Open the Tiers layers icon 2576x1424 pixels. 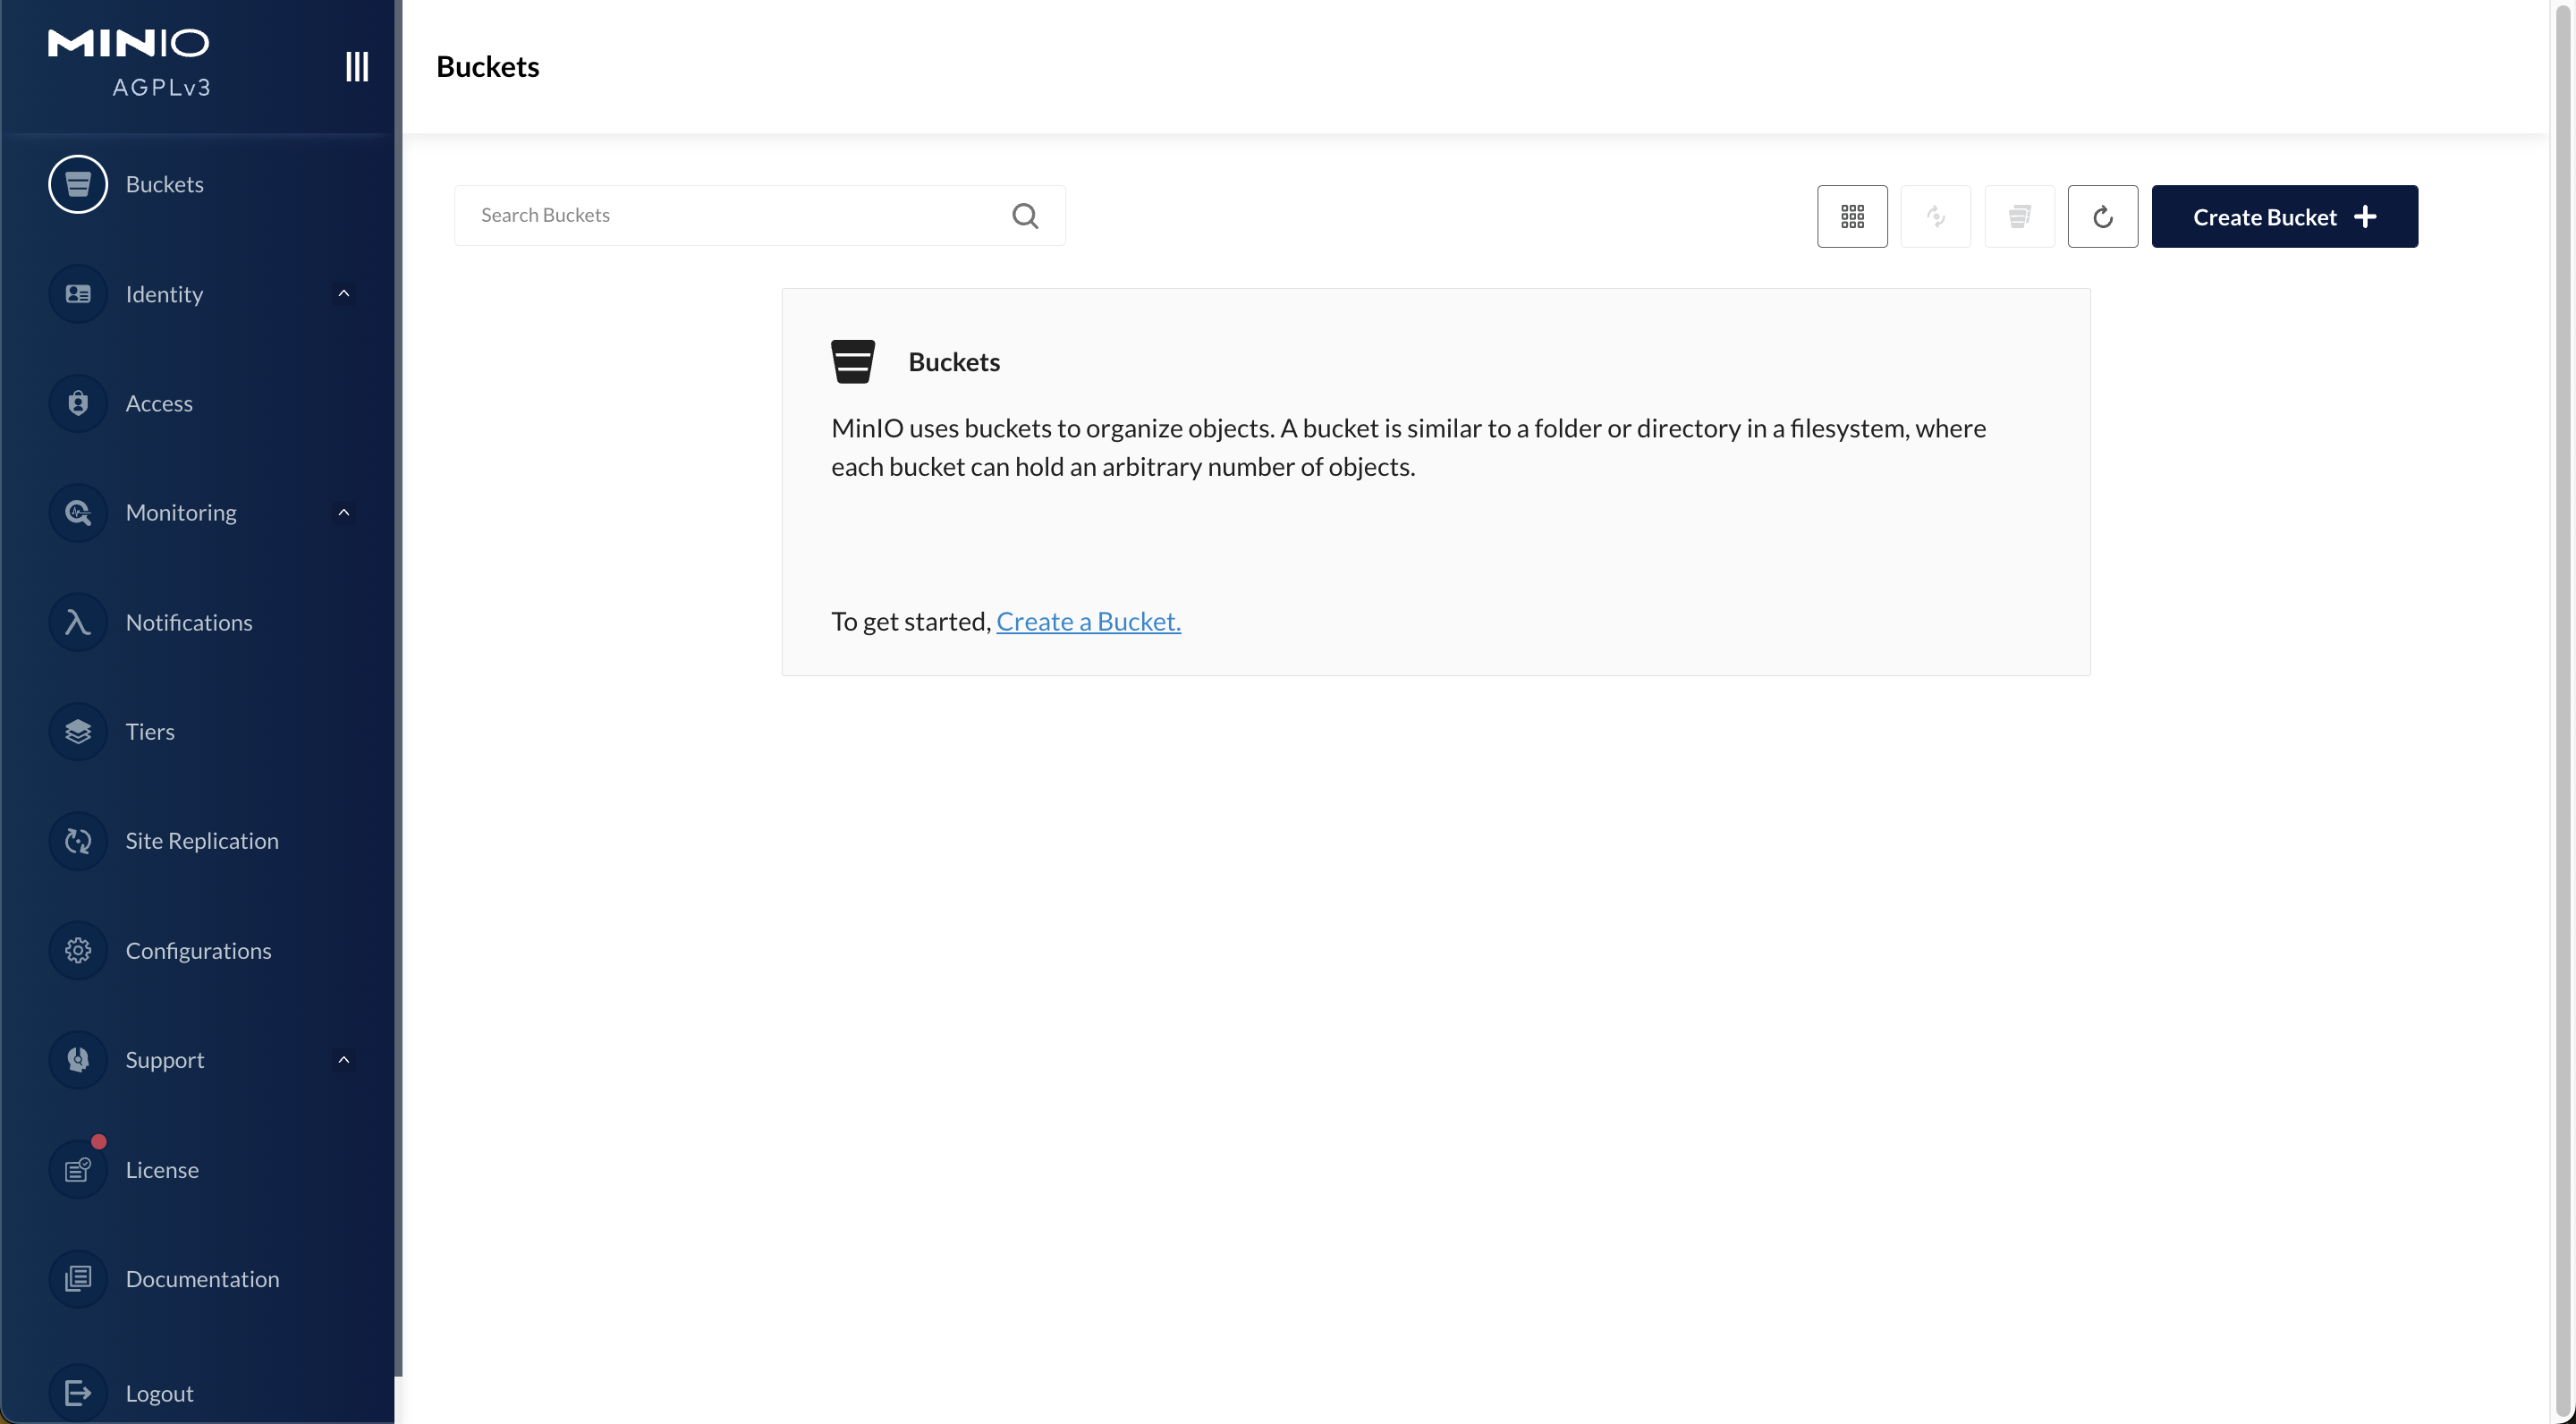tap(78, 731)
